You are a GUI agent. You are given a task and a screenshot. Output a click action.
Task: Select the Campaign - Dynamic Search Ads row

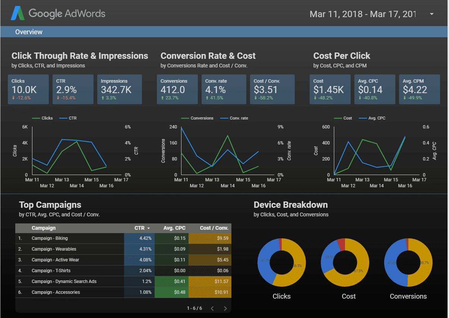click(64, 282)
